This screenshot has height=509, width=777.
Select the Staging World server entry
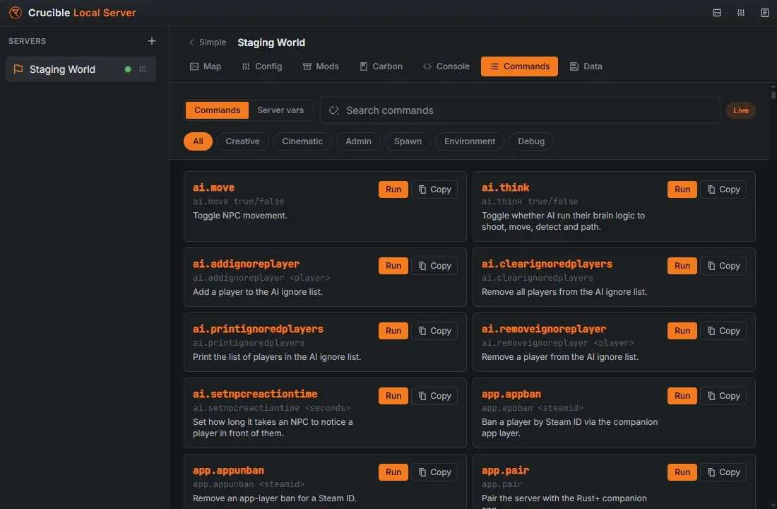click(81, 69)
